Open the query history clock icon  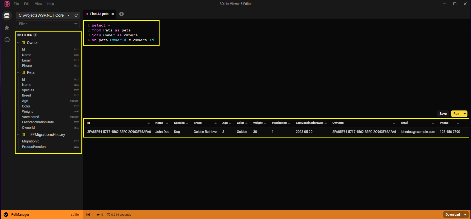point(7,40)
